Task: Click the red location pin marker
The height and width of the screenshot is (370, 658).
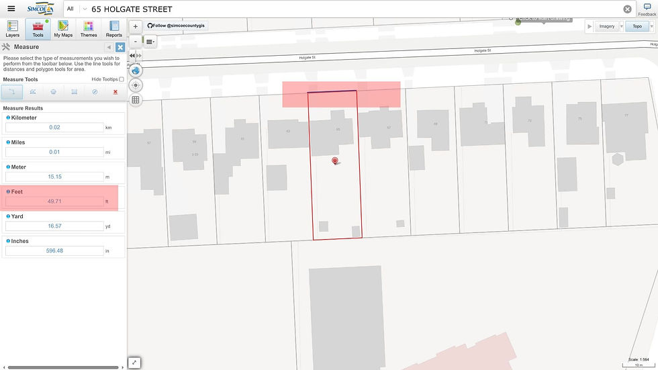Action: coord(335,160)
